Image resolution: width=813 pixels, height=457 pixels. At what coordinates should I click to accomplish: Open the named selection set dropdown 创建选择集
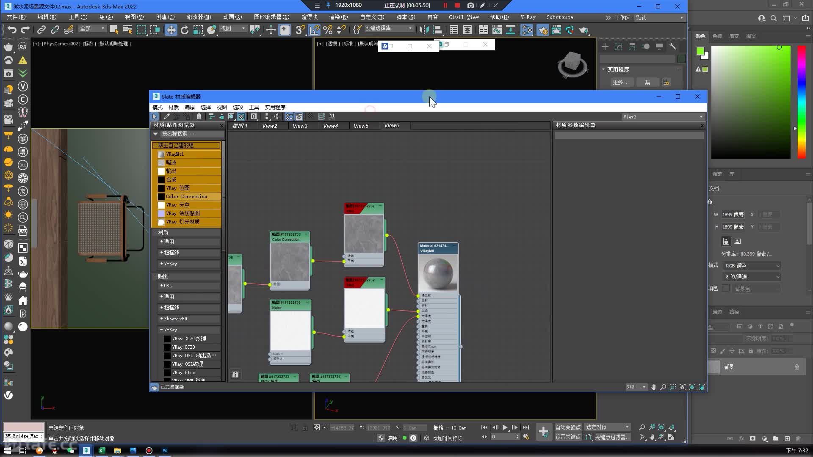pyautogui.click(x=389, y=28)
